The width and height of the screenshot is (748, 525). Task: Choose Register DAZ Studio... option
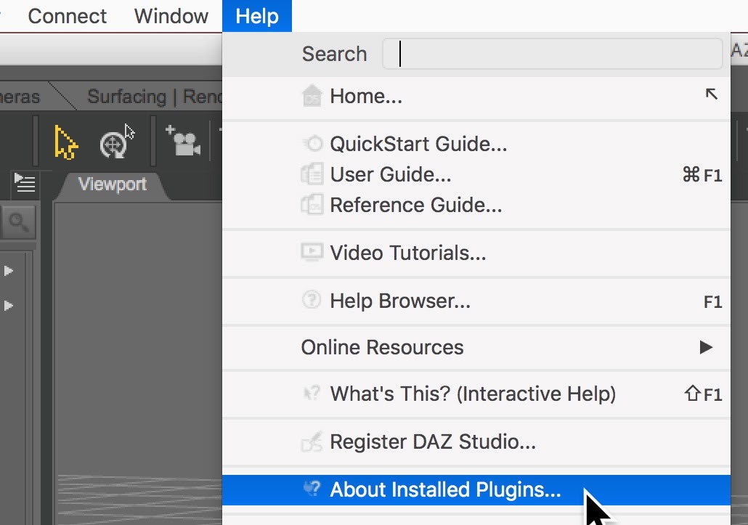(433, 441)
